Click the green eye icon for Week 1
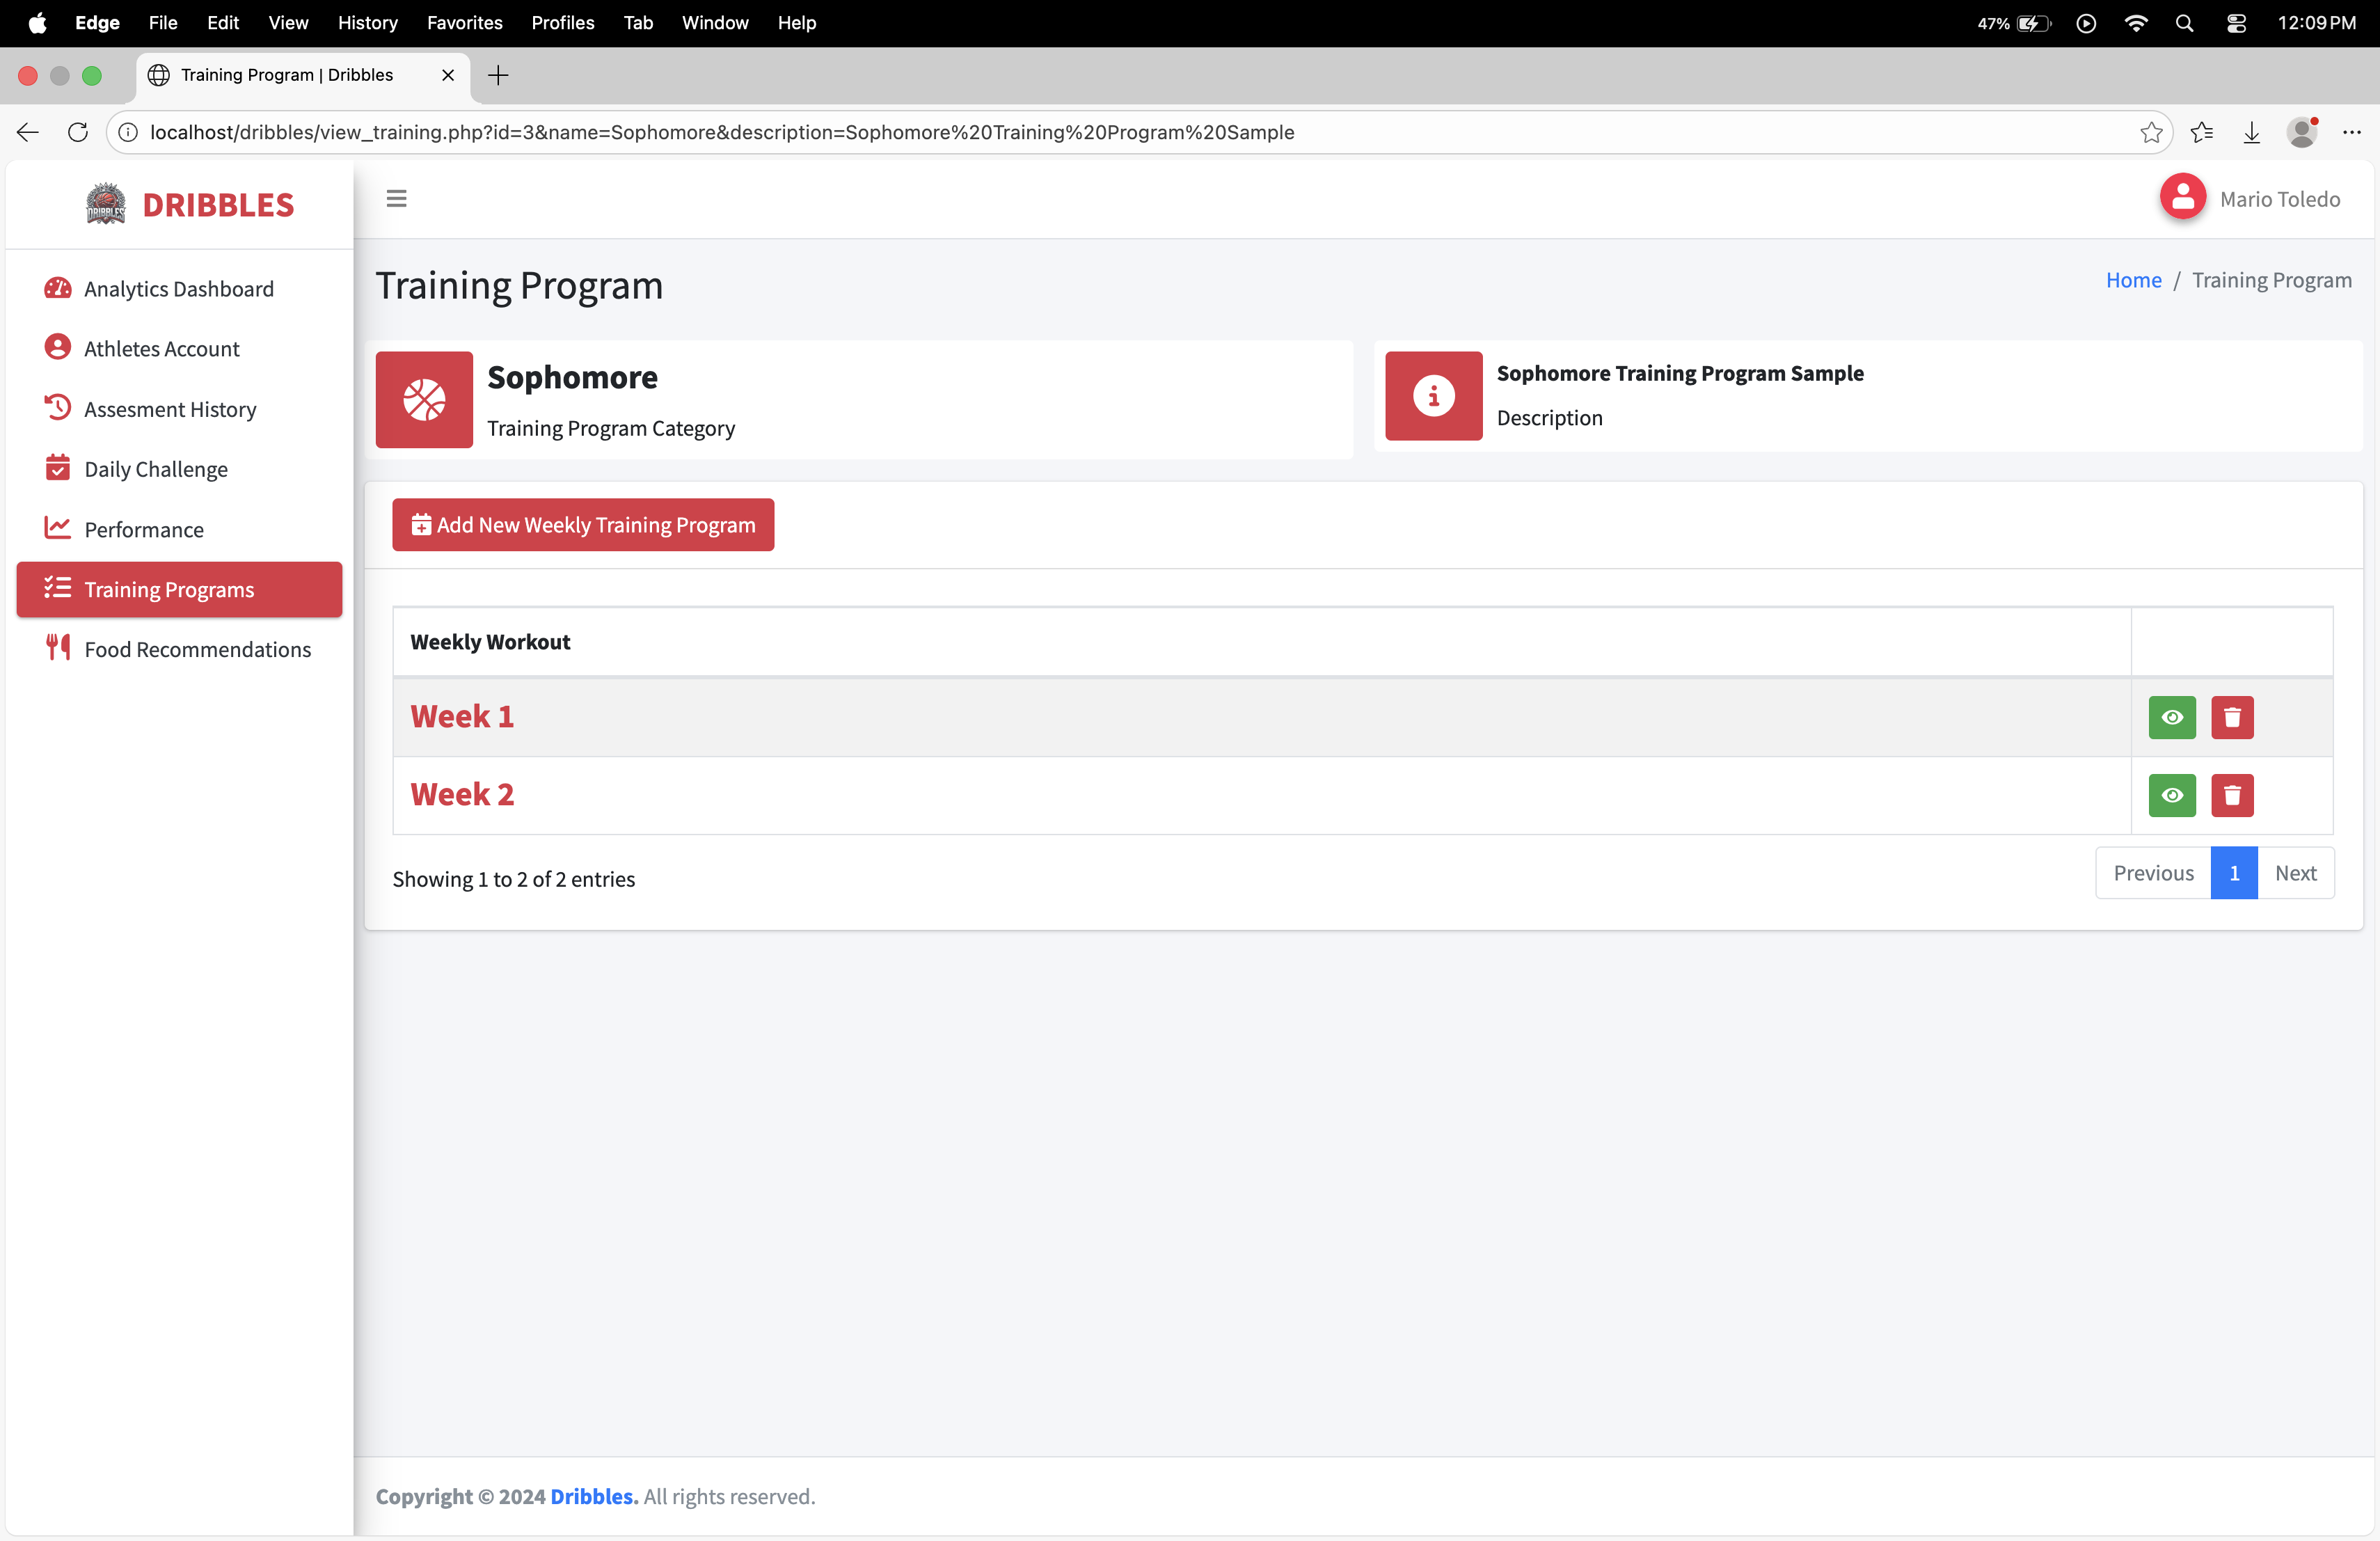 (x=2171, y=717)
